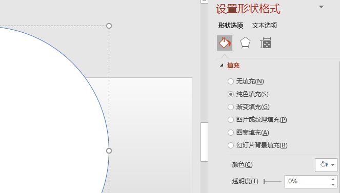Select 图案填充(A) pattern fill option
The width and height of the screenshot is (340, 193).
pyautogui.click(x=248, y=133)
